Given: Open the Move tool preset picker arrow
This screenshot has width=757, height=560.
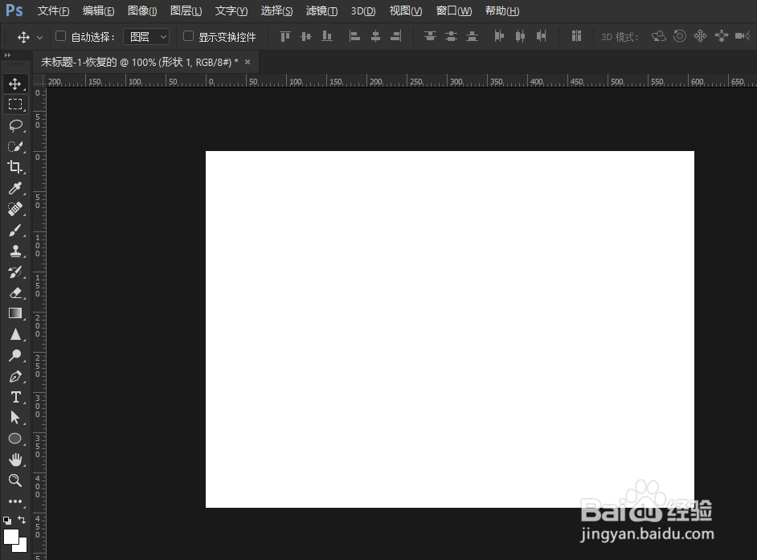Looking at the screenshot, I should coord(40,37).
